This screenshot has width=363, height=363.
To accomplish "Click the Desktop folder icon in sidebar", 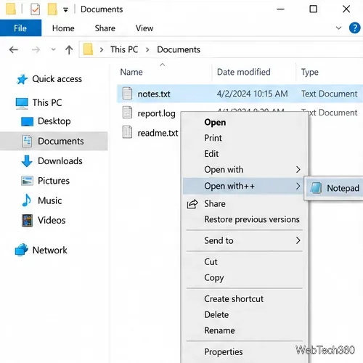I will click(27, 121).
